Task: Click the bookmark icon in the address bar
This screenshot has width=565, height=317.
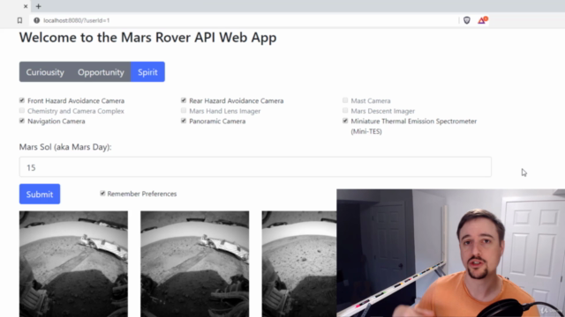Action: (x=19, y=20)
